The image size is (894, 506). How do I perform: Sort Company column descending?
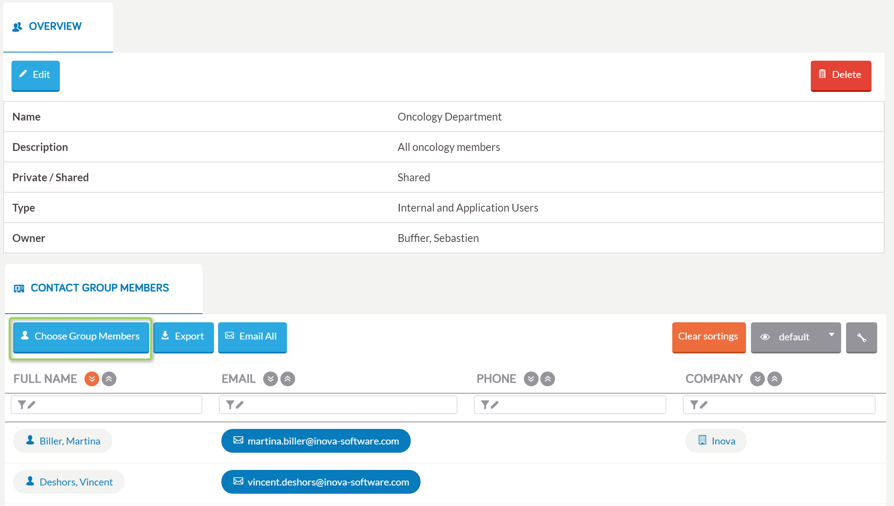coord(758,379)
